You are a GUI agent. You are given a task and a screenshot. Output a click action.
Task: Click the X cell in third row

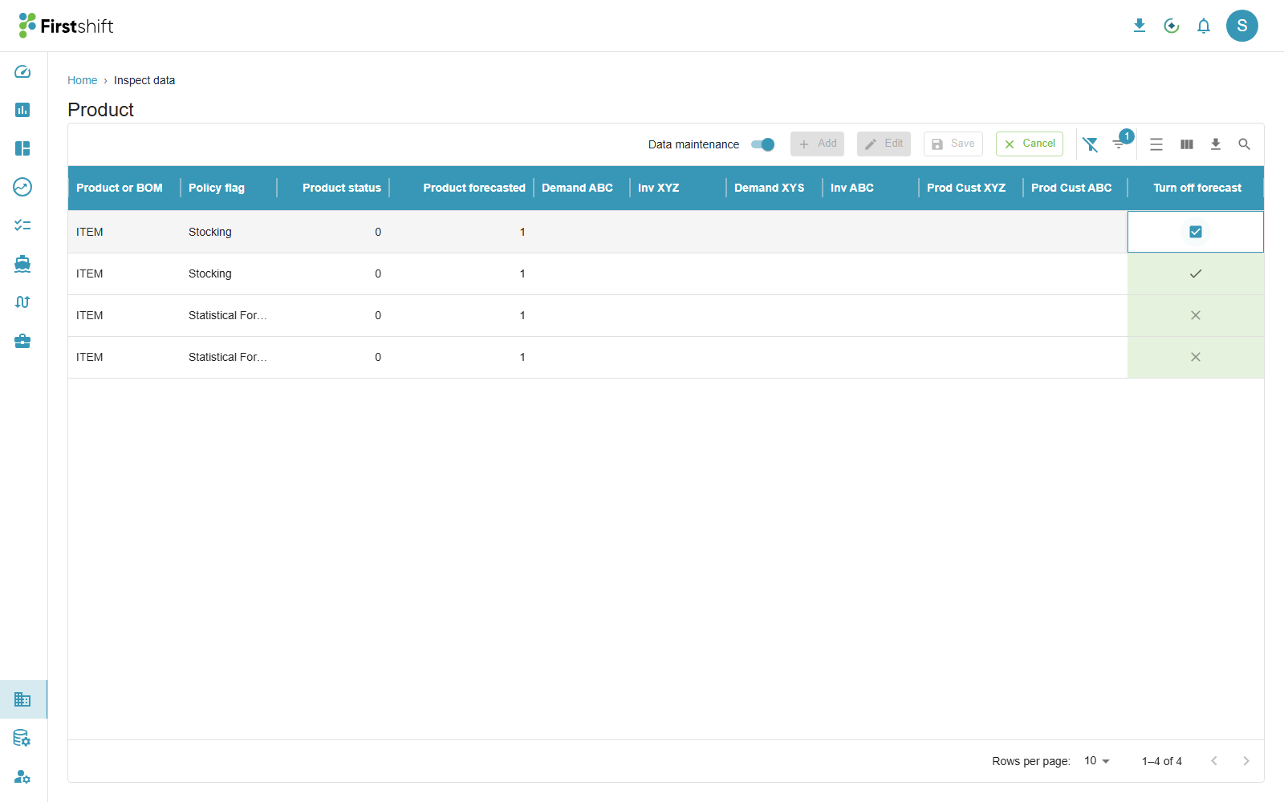coord(1196,315)
